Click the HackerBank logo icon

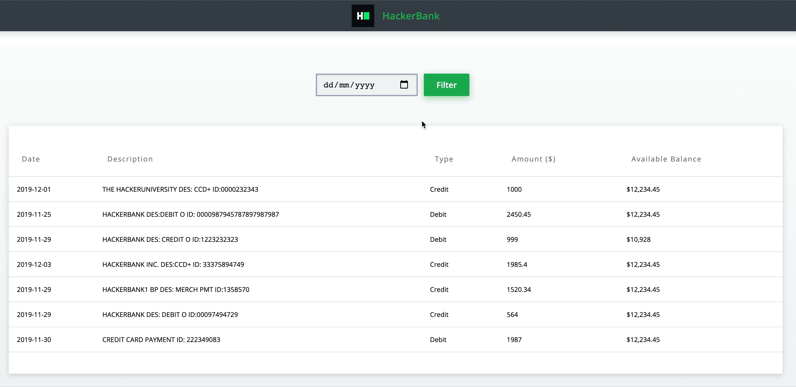[363, 16]
